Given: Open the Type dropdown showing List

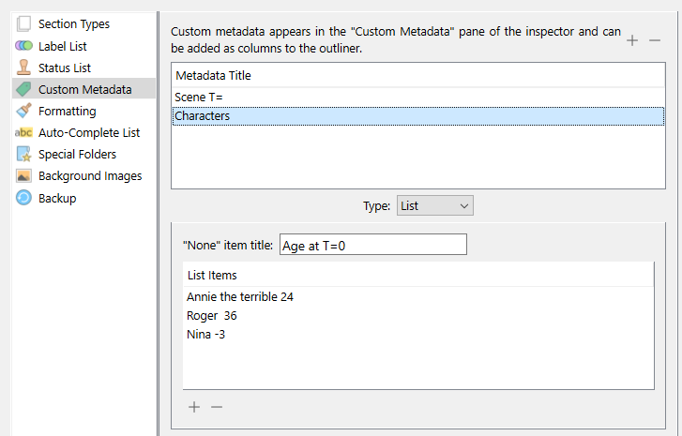Looking at the screenshot, I should pyautogui.click(x=434, y=205).
